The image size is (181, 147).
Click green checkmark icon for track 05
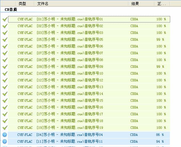point(5,39)
